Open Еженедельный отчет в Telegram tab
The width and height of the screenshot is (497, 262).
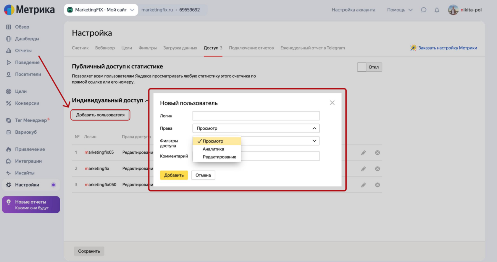pos(312,48)
